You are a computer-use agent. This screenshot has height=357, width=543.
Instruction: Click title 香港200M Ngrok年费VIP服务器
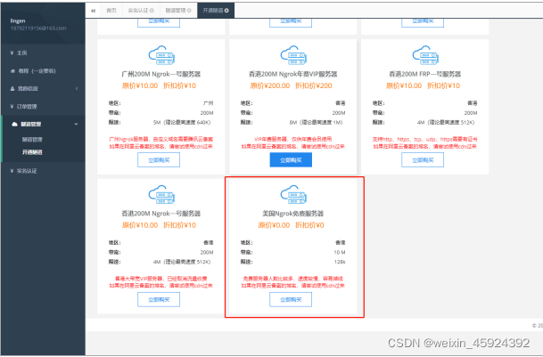pos(293,74)
